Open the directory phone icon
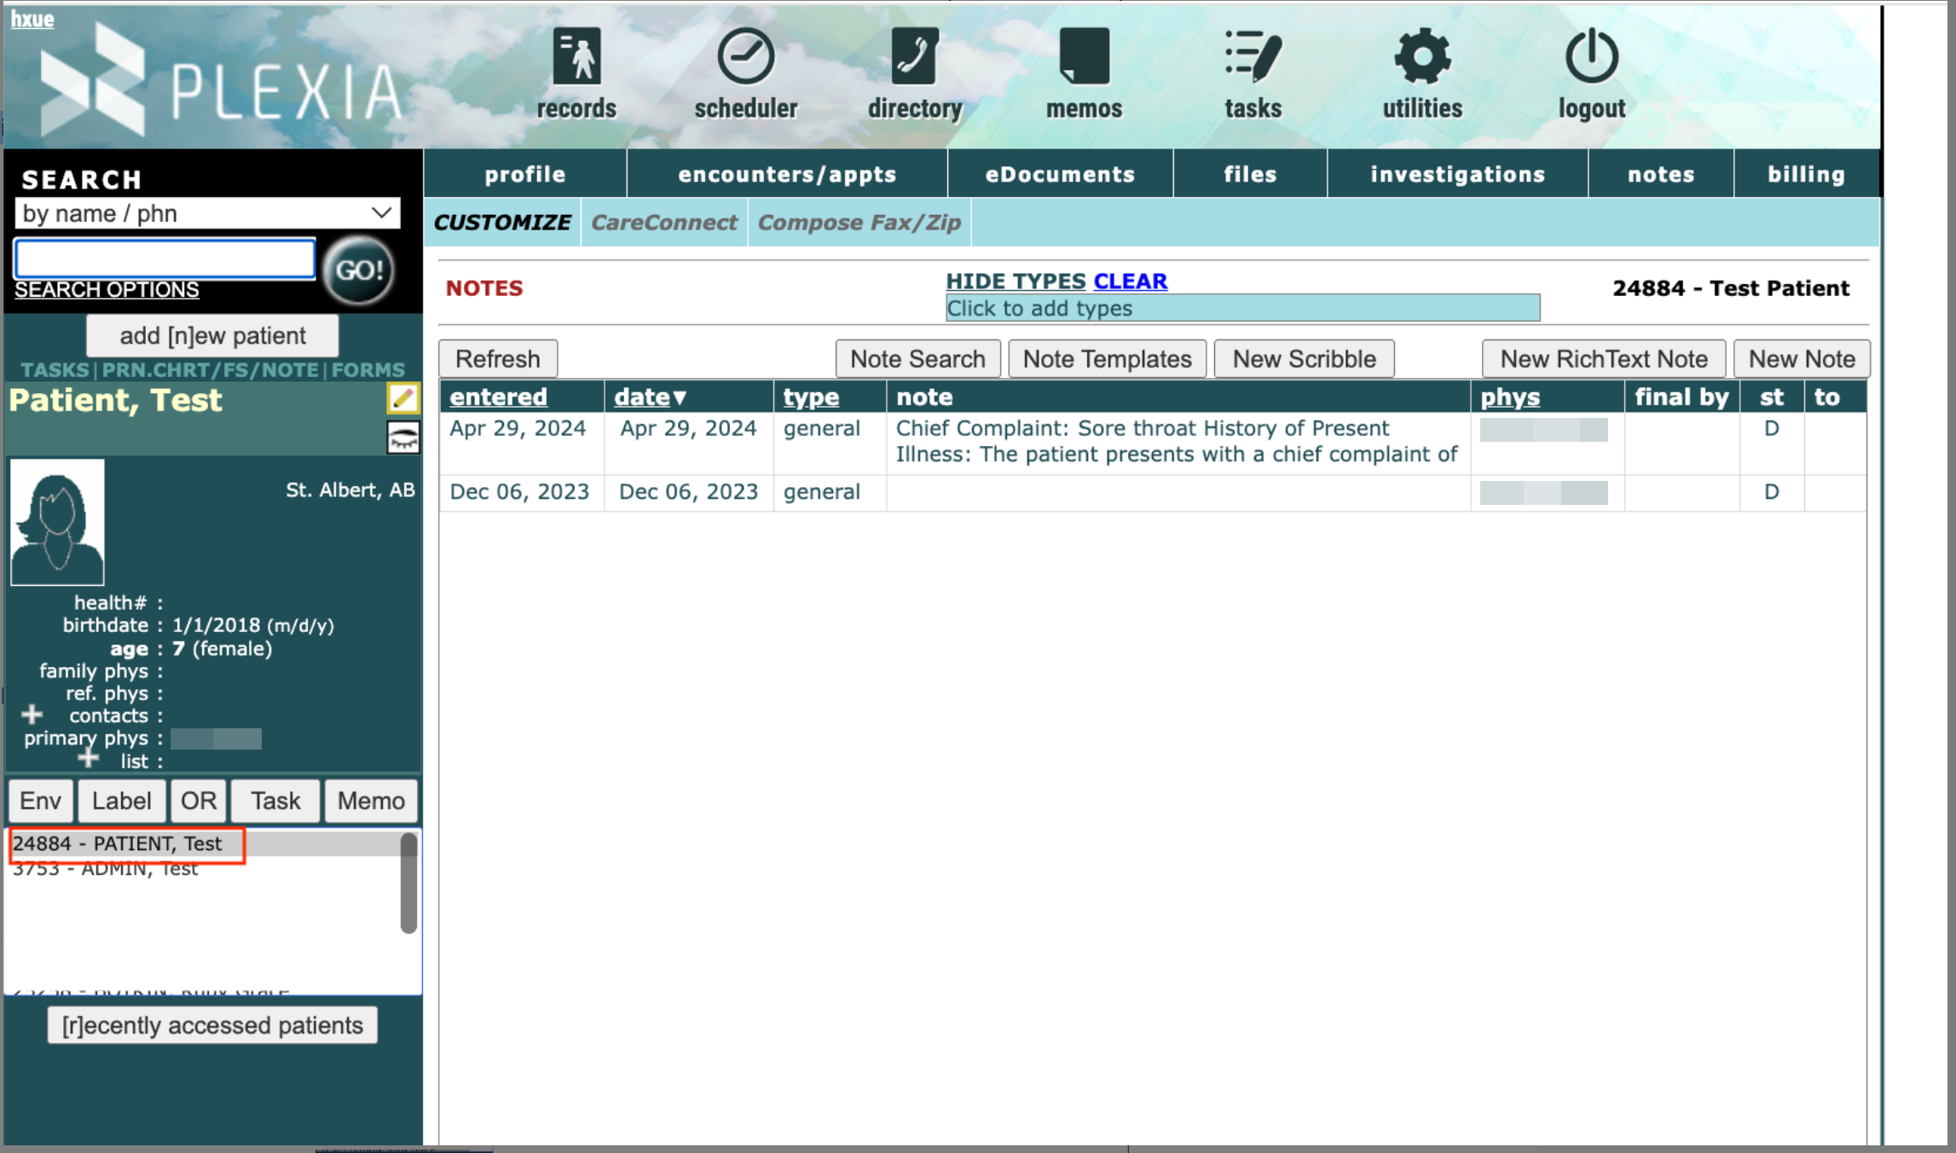 click(x=915, y=56)
